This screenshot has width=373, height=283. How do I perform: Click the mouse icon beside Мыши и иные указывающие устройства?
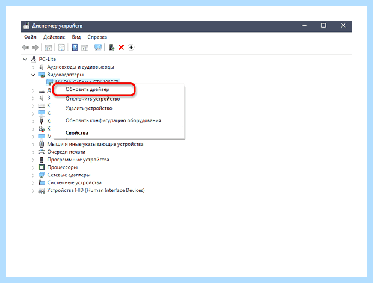click(42, 144)
